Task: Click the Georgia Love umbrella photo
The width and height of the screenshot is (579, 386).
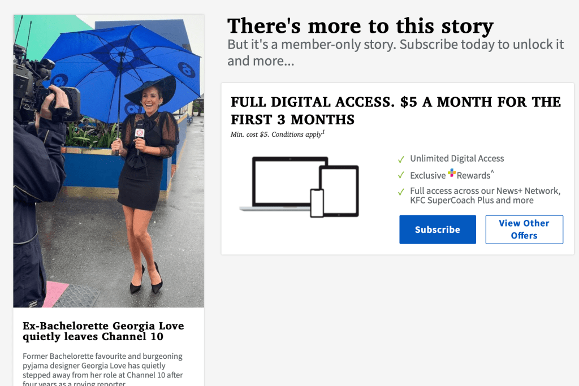Action: coord(109,161)
